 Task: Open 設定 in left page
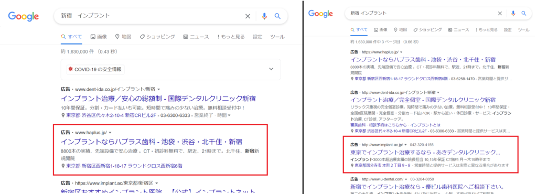257,37
